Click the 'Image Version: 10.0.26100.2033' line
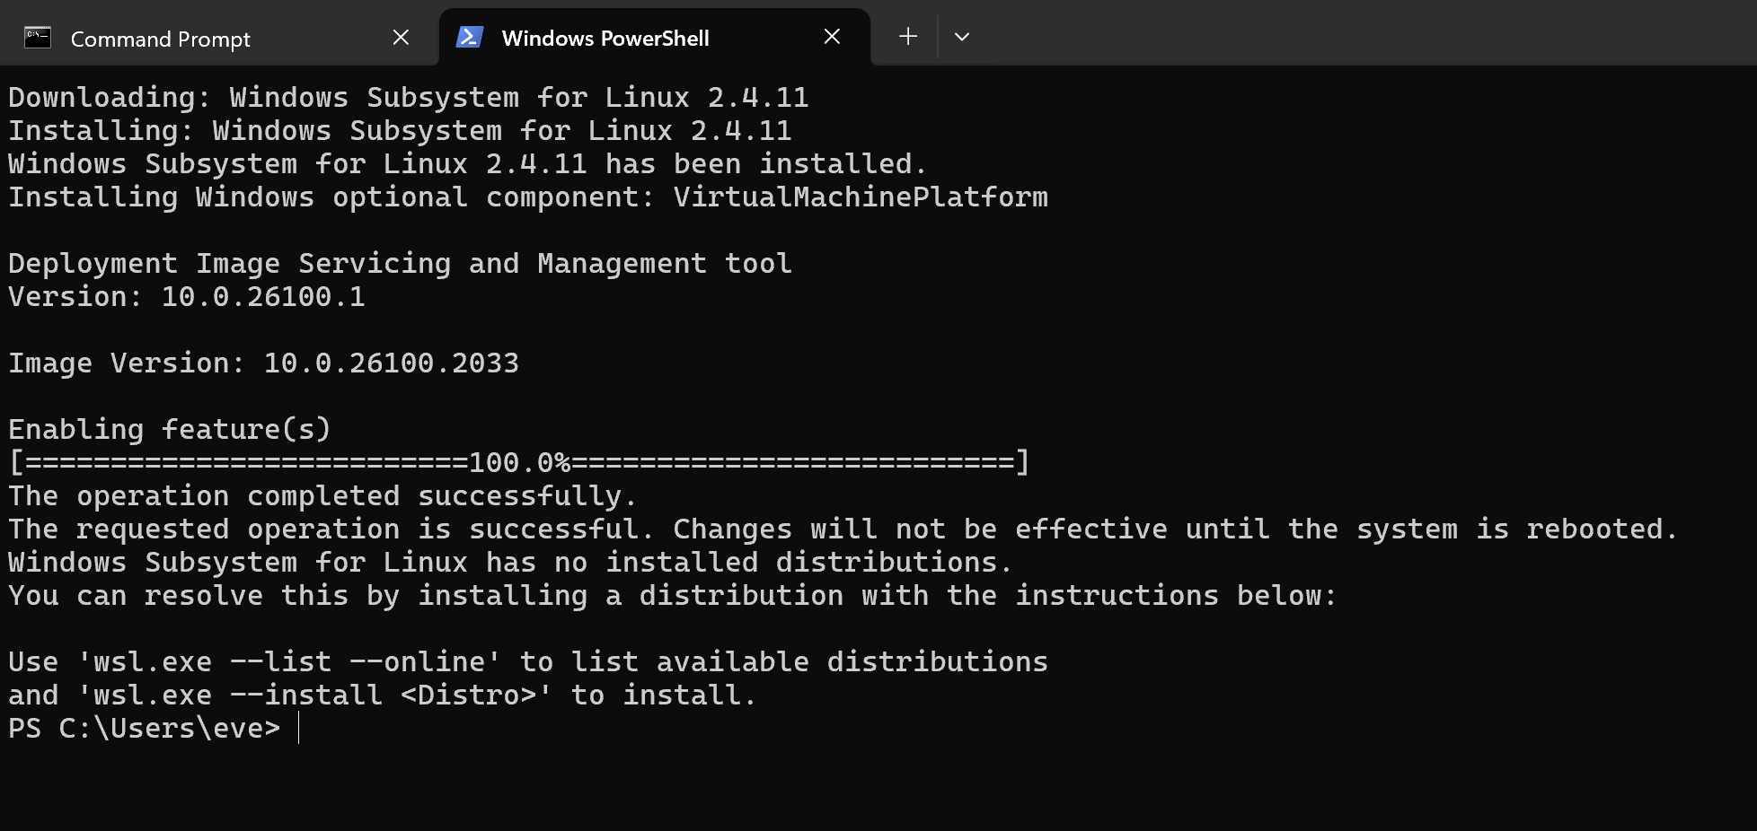1757x831 pixels. click(263, 363)
